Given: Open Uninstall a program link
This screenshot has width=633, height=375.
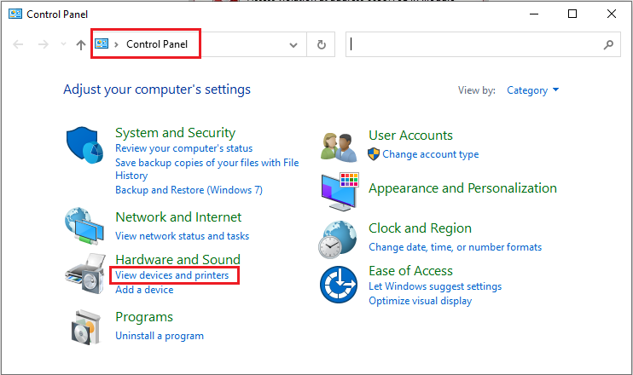Looking at the screenshot, I should tap(160, 336).
